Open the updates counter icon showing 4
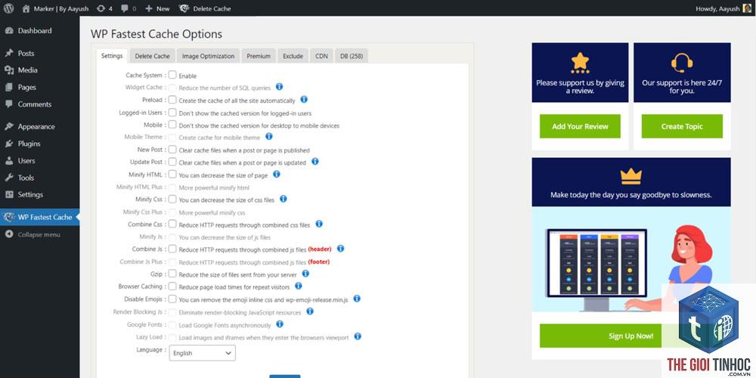Viewport: 756px width, 378px height. 101,8
